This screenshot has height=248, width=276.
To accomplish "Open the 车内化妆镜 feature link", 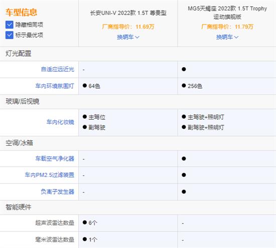I will tap(60, 122).
